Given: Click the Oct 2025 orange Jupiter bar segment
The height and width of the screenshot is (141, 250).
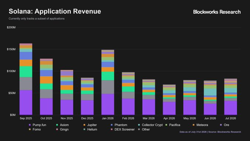Looking at the screenshot, I should (x=46, y=80).
